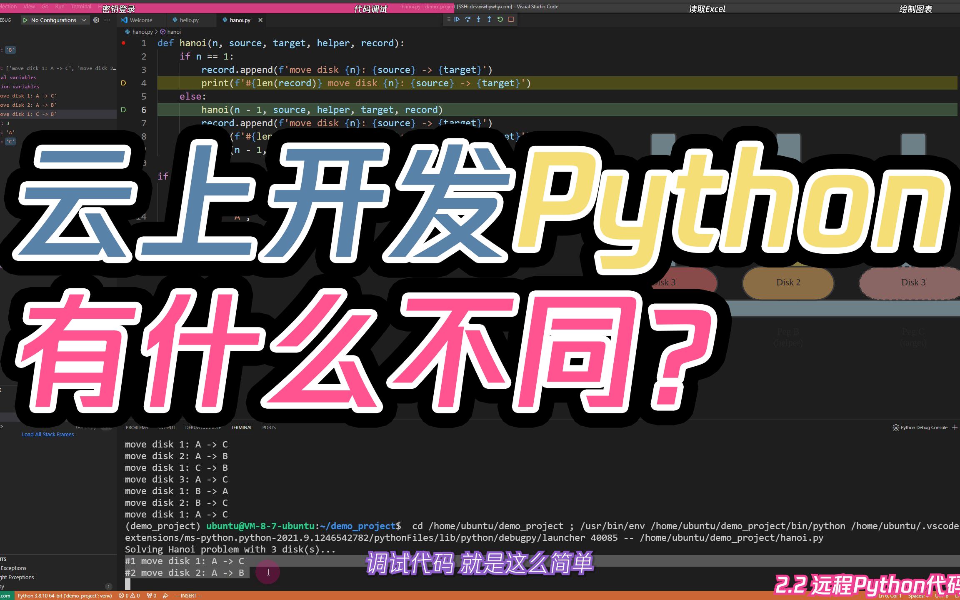Click the INSERT vim mode indicator
This screenshot has height=600, width=960.
[x=188, y=596]
